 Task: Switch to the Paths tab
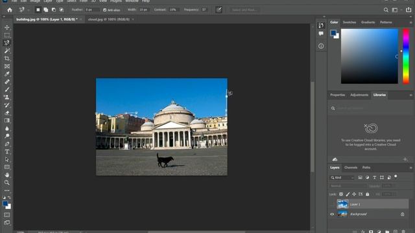pos(366,168)
